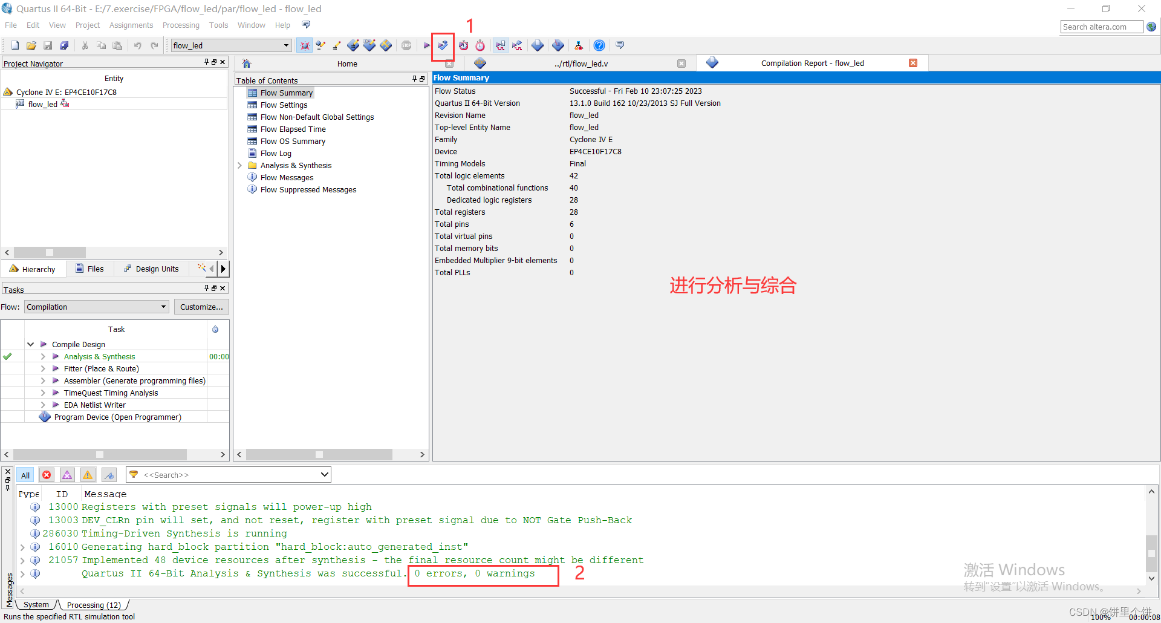Click Project Navigator horizontal scrollbar thumb
Viewport: 1161px width, 623px height.
(x=50, y=252)
